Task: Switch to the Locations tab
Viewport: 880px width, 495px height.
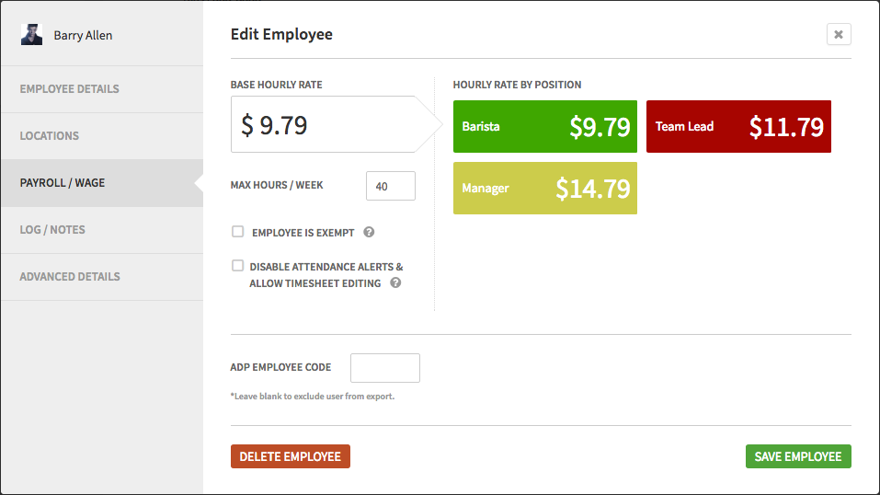Action: point(101,136)
